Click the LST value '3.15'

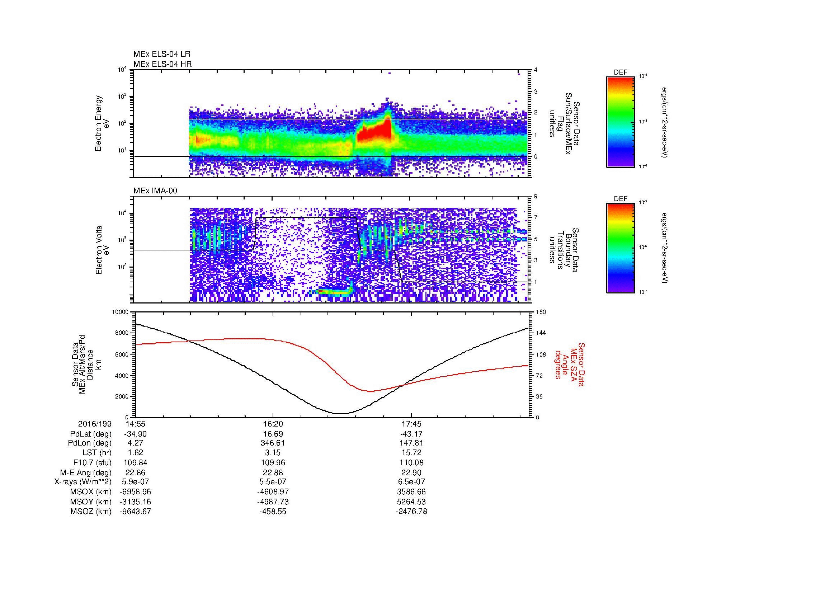click(x=273, y=453)
